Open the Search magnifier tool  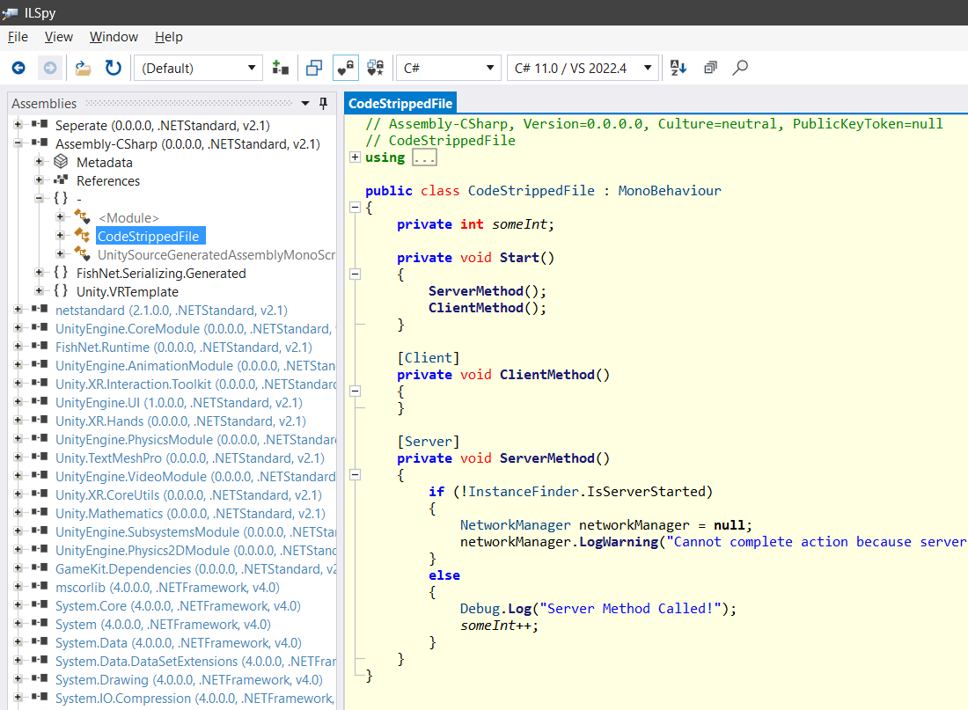tap(741, 68)
